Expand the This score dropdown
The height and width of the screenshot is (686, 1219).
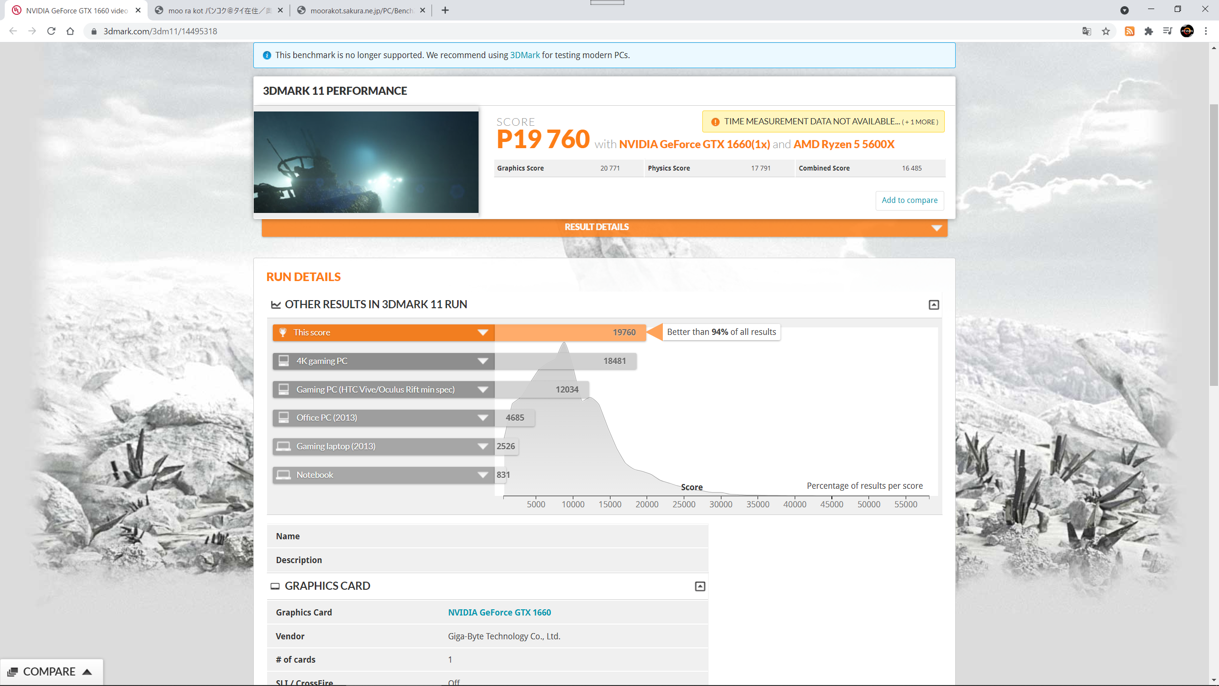click(x=483, y=333)
